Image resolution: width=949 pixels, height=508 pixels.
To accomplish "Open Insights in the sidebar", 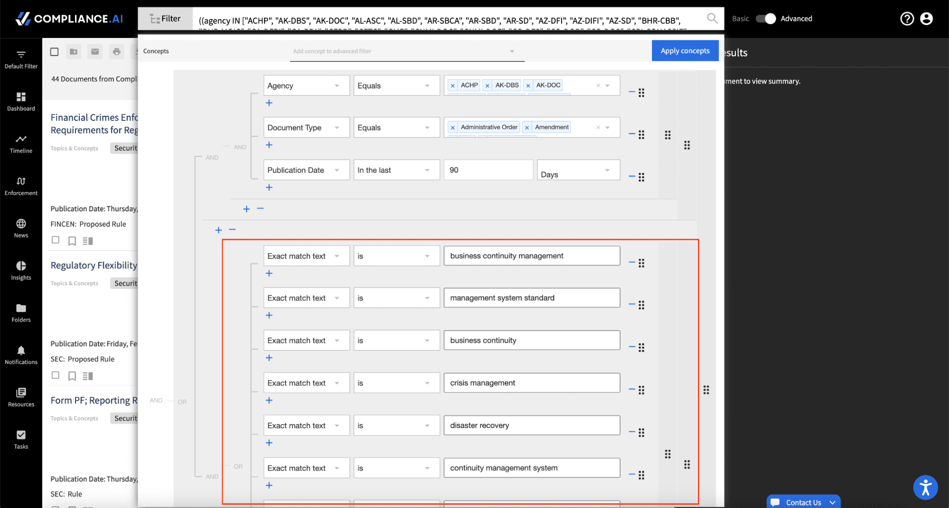I will point(21,271).
